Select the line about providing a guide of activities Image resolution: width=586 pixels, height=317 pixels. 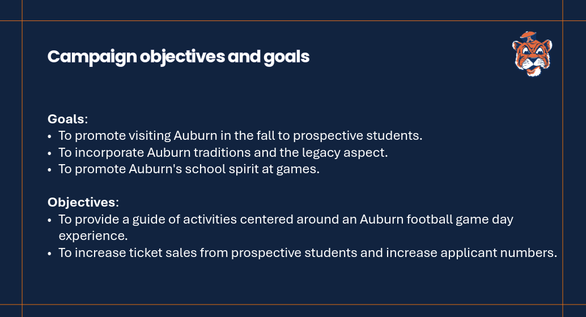286,219
